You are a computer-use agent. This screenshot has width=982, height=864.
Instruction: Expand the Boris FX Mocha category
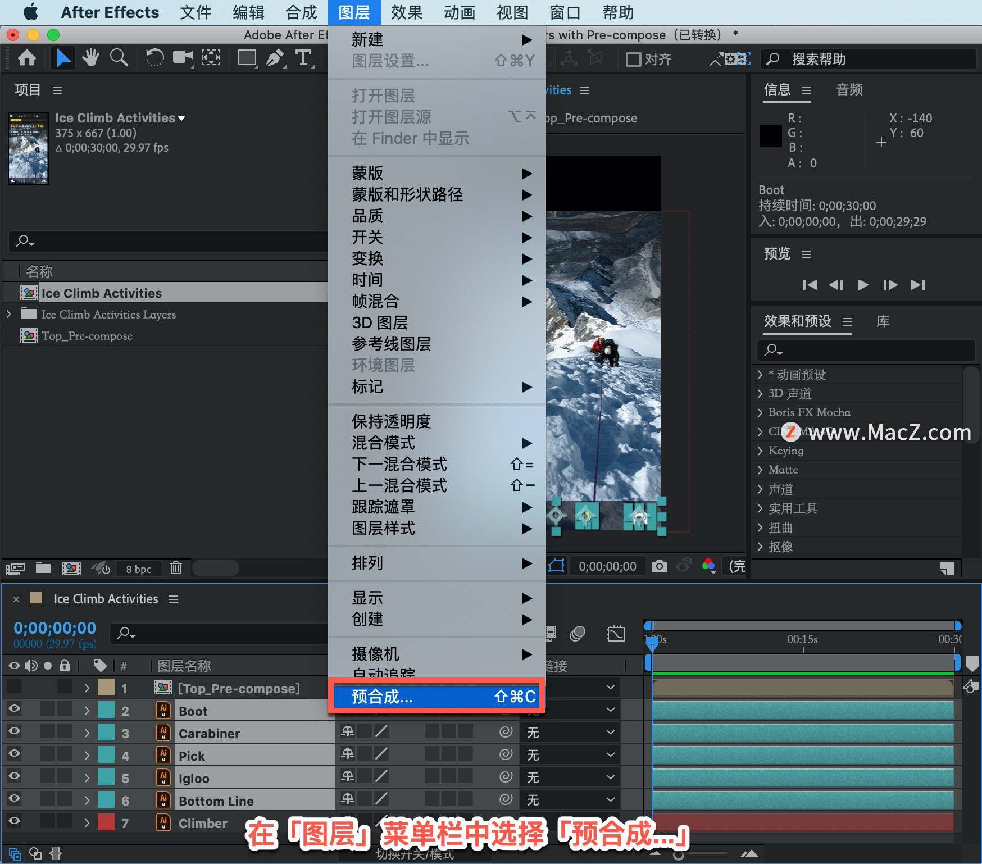tap(760, 412)
